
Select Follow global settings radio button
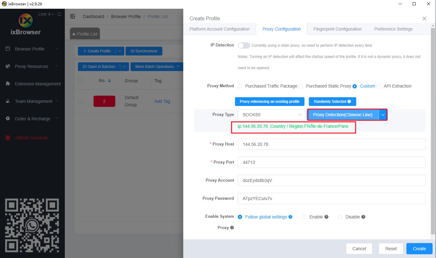point(240,217)
